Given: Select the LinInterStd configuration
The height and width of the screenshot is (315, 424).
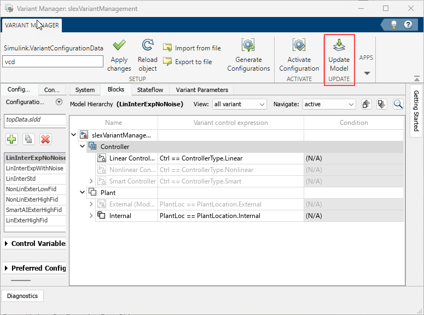Looking at the screenshot, I should tap(35, 179).
